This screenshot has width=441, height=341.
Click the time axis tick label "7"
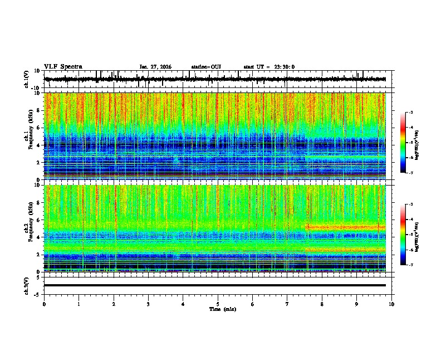(x=287, y=304)
